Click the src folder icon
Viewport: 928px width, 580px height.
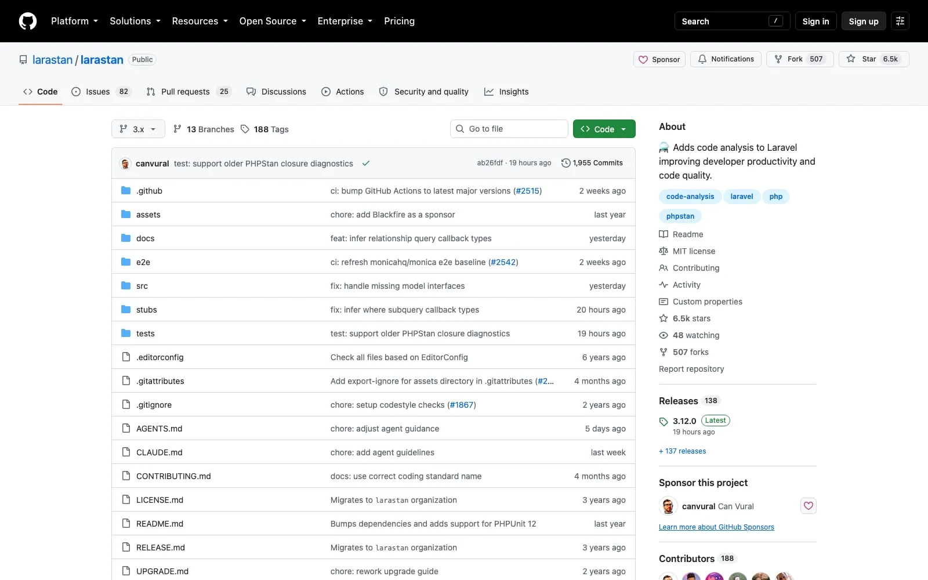tap(126, 285)
